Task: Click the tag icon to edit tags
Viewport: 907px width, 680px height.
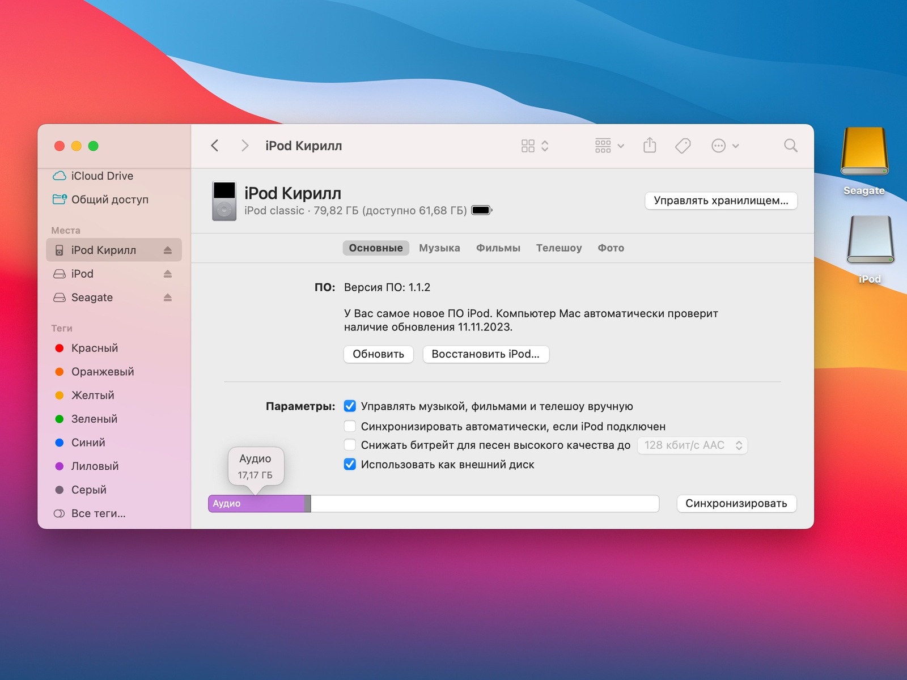Action: click(683, 146)
